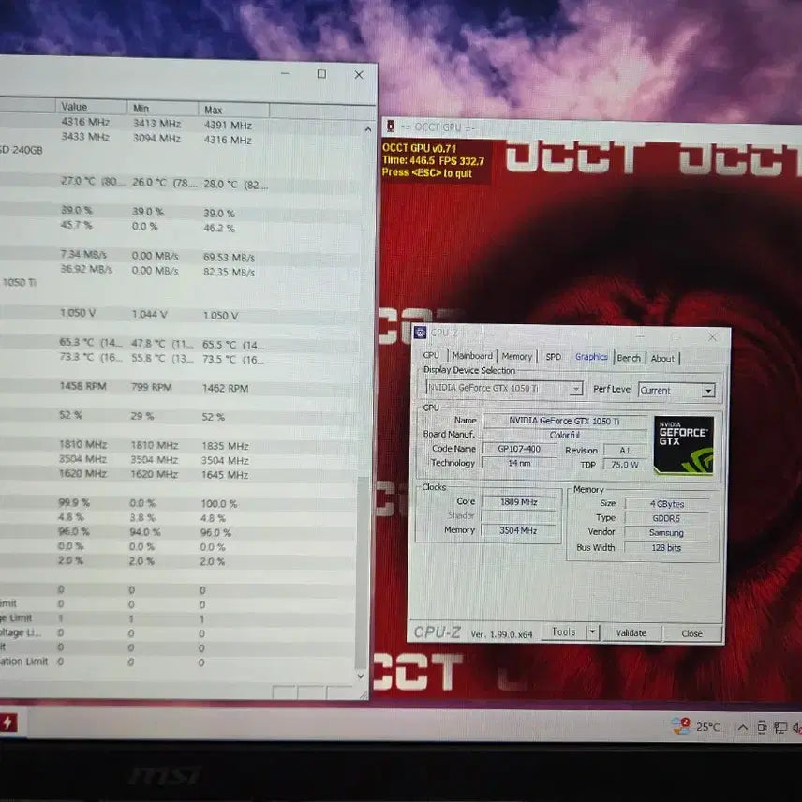Click OCCT GPU v0.71 overlay text
The height and width of the screenshot is (802, 802).
pos(419,148)
